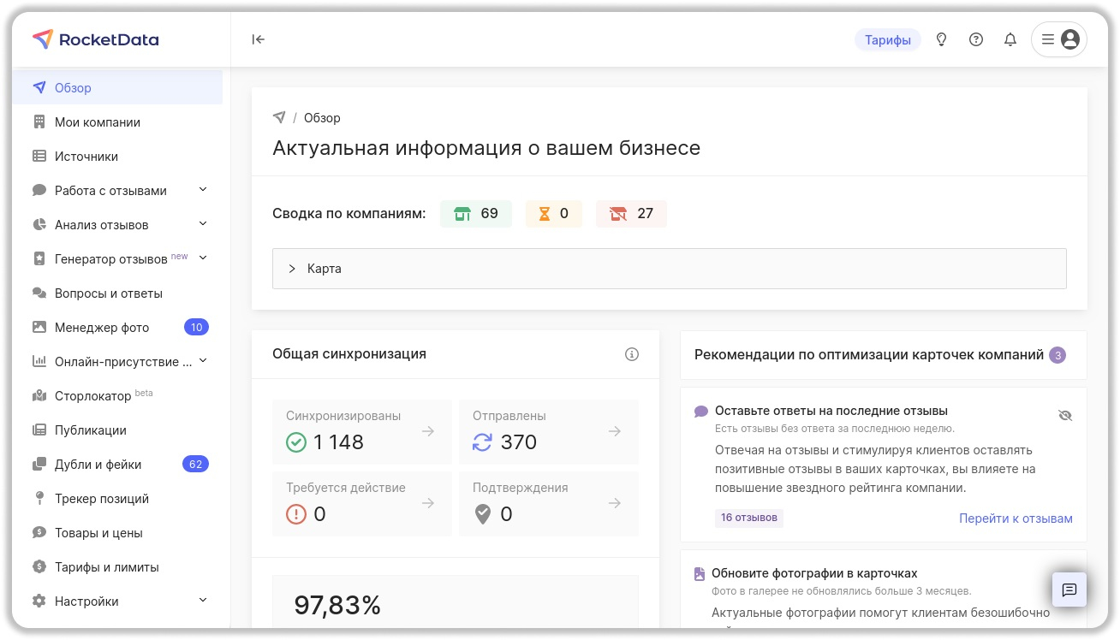Open the lightbulb tips icon
The image size is (1120, 640).
click(942, 39)
